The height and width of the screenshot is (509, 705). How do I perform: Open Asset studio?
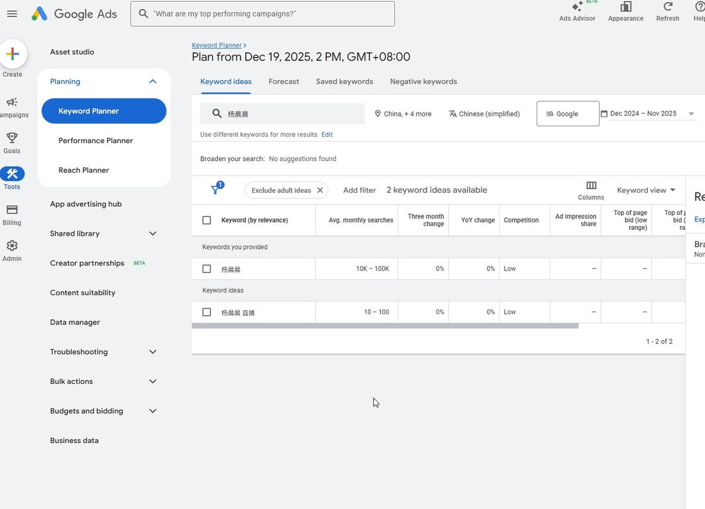[72, 52]
